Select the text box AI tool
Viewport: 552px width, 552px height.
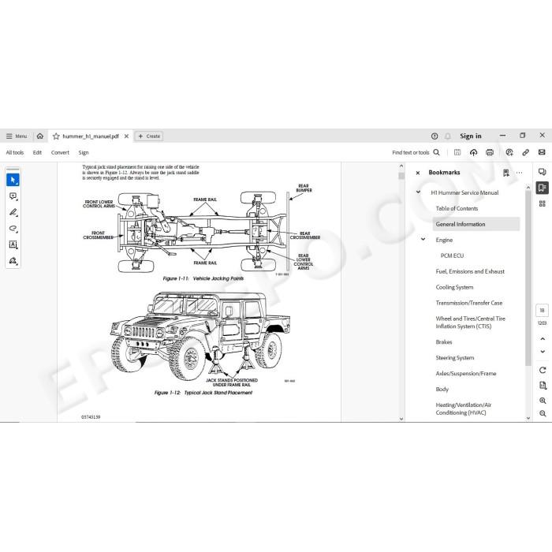tap(13, 244)
